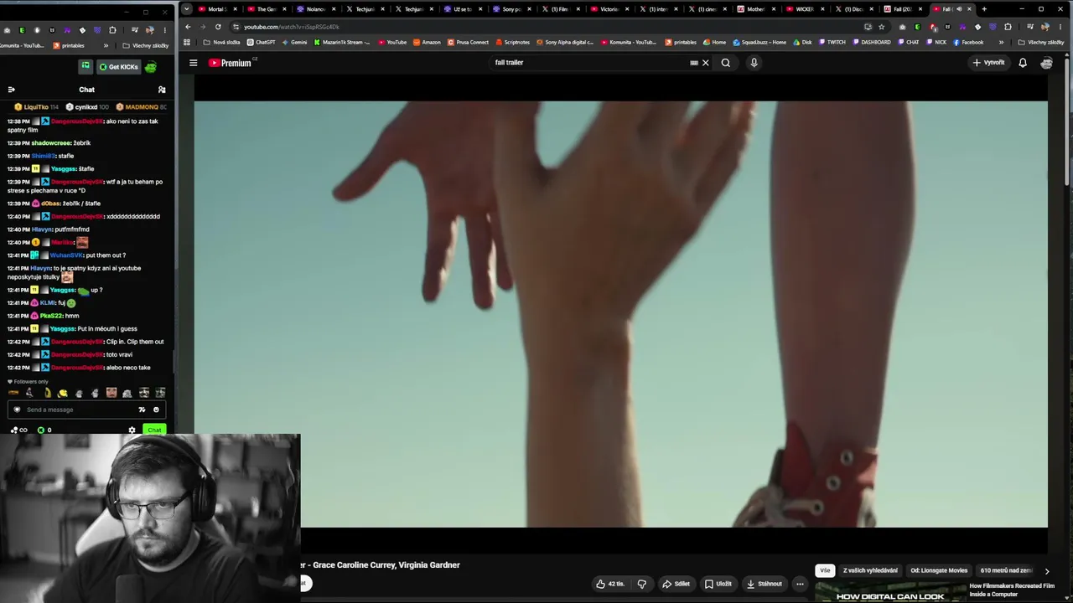Open 'How Filmmakers Recreated Film' suggested video
The image size is (1073, 603).
pos(1012,590)
